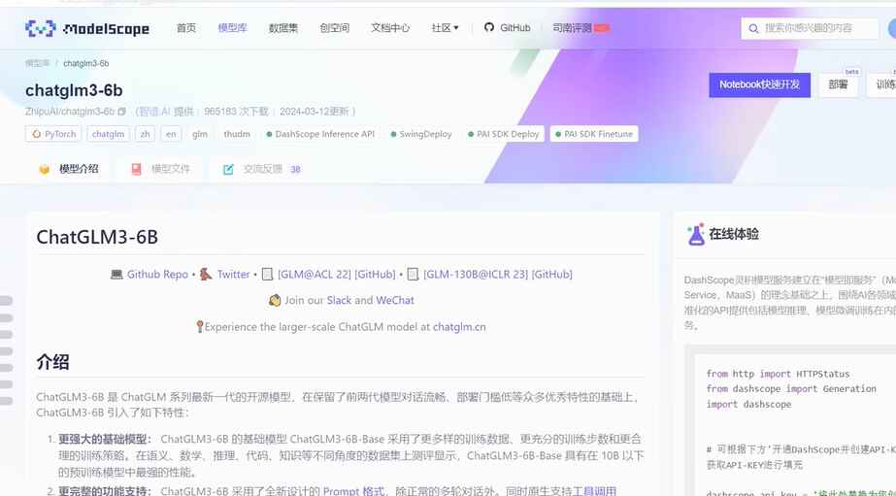The width and height of the screenshot is (896, 496).
Task: Switch to the 模型文件 tab
Action: (160, 169)
